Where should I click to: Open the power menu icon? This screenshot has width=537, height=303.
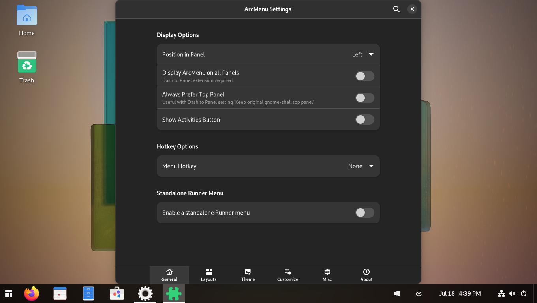524,294
